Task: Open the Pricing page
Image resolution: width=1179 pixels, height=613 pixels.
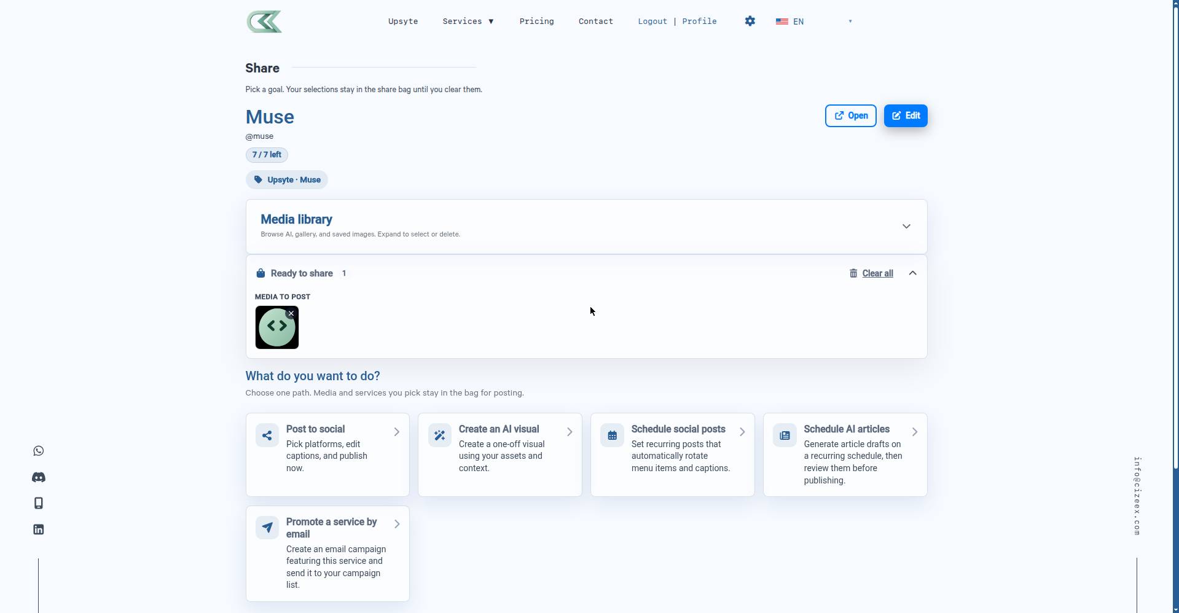Action: tap(536, 21)
